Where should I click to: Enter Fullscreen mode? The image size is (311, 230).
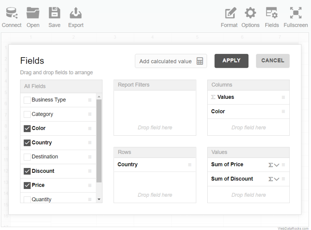tap(296, 13)
